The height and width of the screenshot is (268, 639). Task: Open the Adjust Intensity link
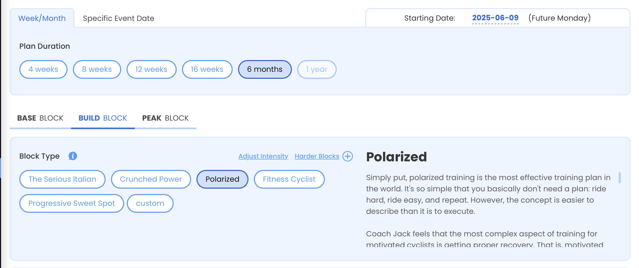click(x=263, y=156)
